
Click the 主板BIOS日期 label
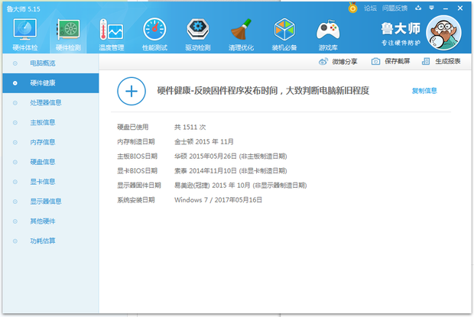pos(138,156)
